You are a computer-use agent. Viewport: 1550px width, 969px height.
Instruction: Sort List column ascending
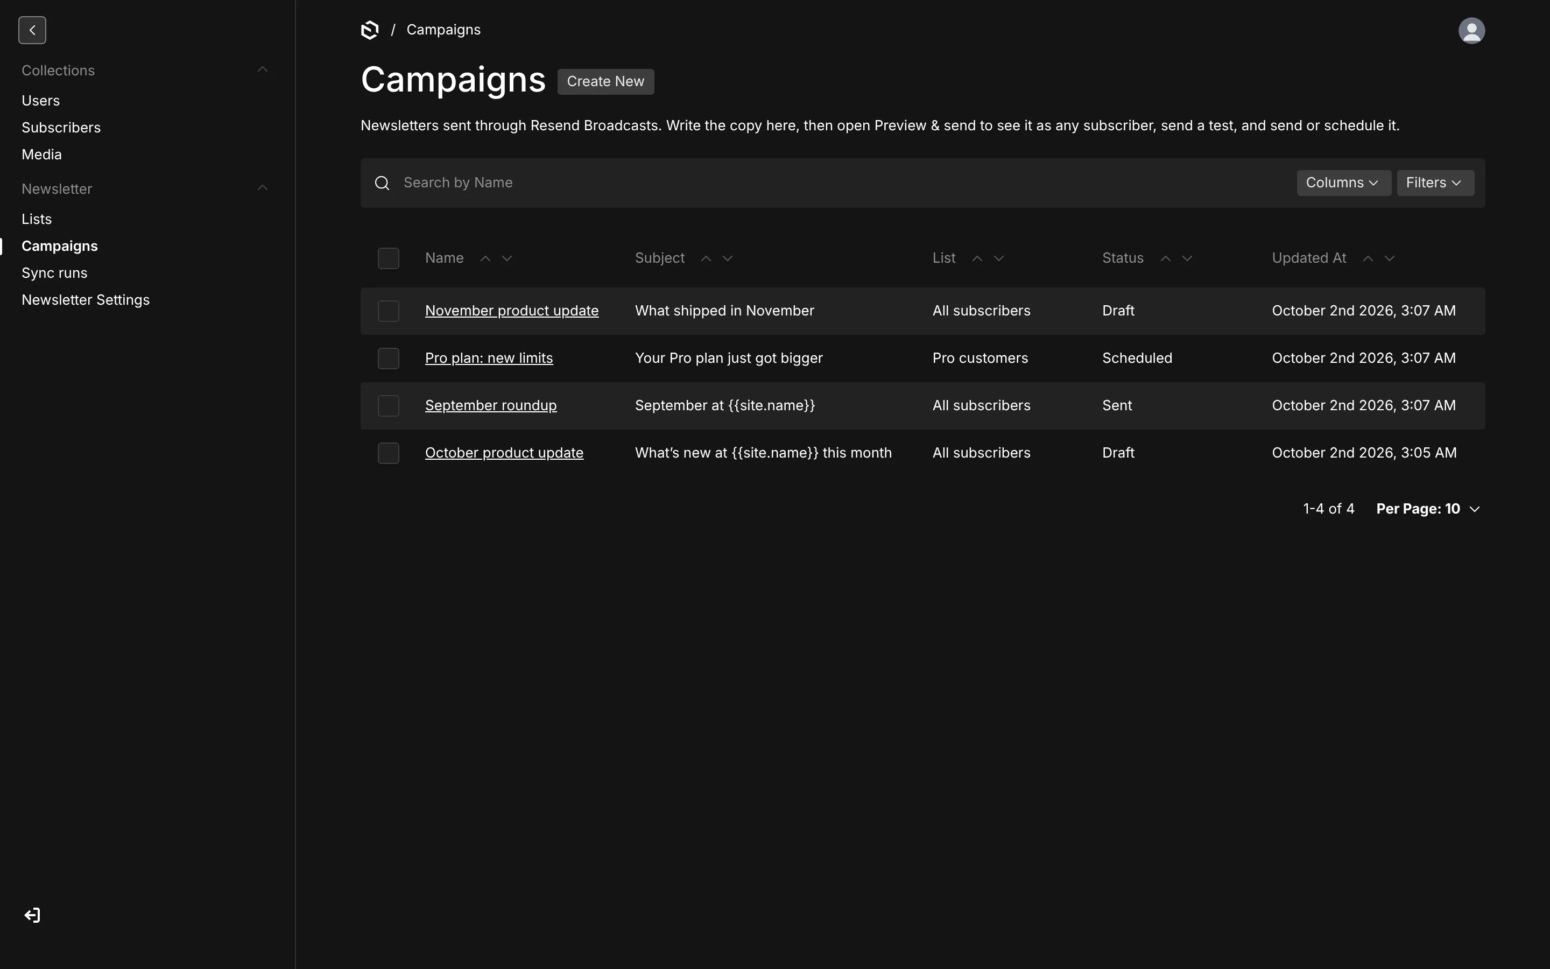click(977, 258)
